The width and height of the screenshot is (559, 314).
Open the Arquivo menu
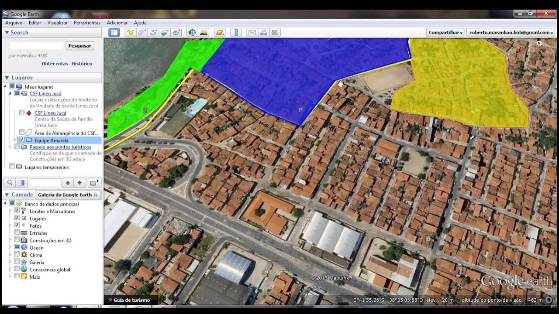(x=14, y=23)
